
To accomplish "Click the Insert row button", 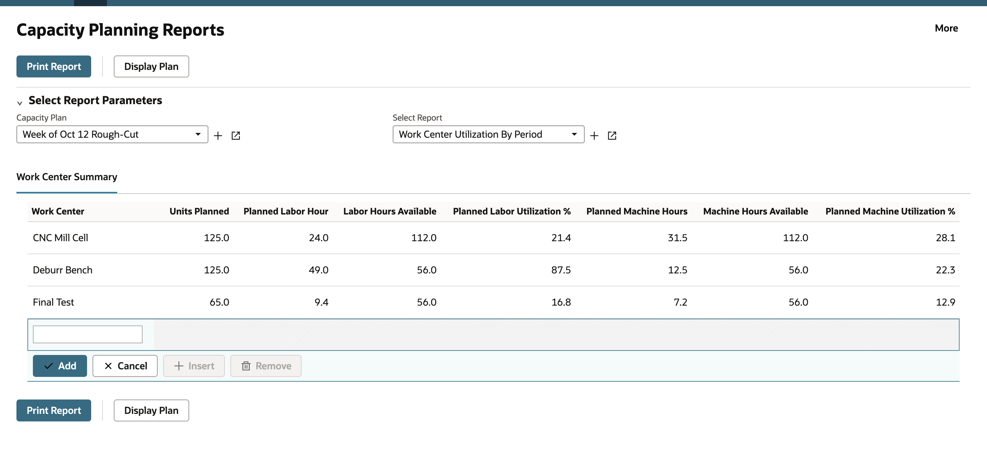I will pyautogui.click(x=194, y=366).
